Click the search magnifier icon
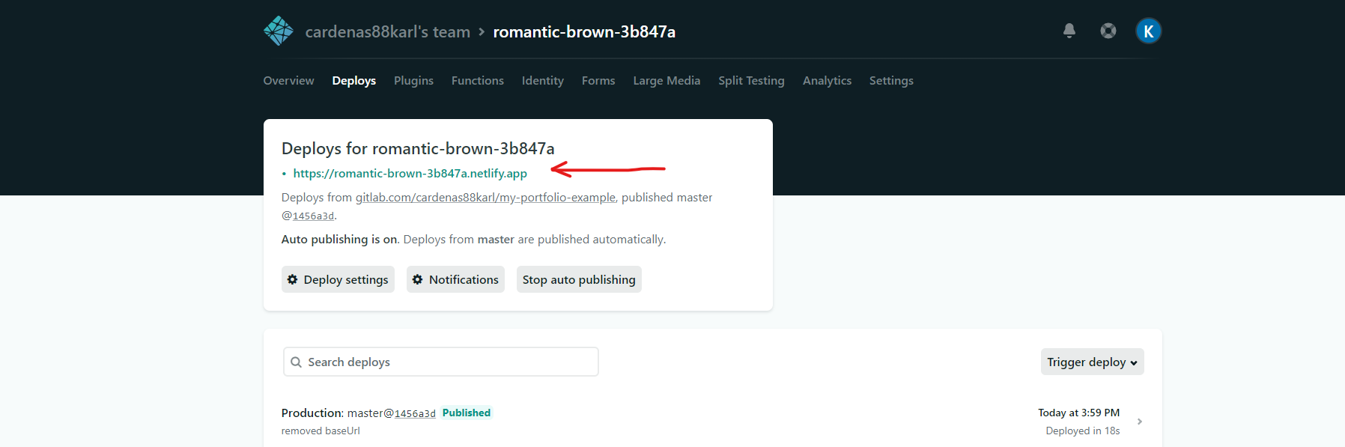The width and height of the screenshot is (1345, 447). click(x=297, y=362)
